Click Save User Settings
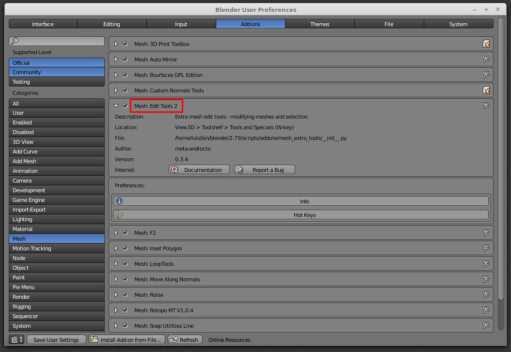Image resolution: width=511 pixels, height=352 pixels. click(x=56, y=339)
